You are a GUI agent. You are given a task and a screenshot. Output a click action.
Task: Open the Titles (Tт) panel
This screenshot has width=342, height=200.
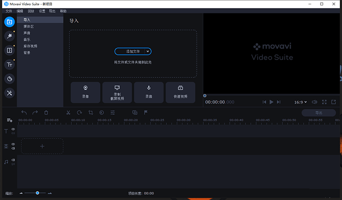click(x=9, y=64)
